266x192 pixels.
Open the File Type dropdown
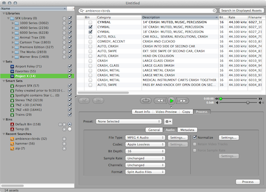(145, 138)
